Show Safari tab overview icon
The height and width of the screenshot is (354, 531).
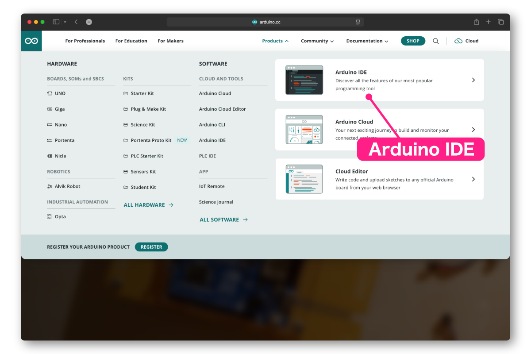click(x=501, y=22)
